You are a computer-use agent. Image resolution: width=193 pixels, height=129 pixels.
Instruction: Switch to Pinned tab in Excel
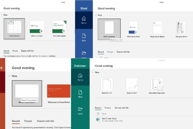click(x=15, y=51)
